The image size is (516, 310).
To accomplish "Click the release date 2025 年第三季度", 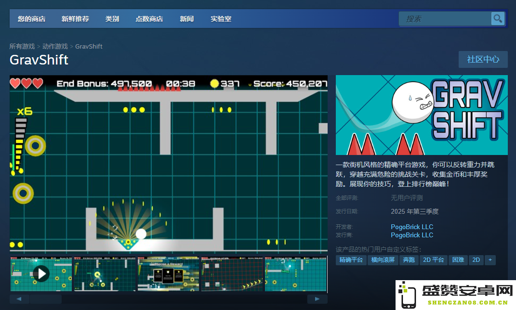I will (x=415, y=211).
